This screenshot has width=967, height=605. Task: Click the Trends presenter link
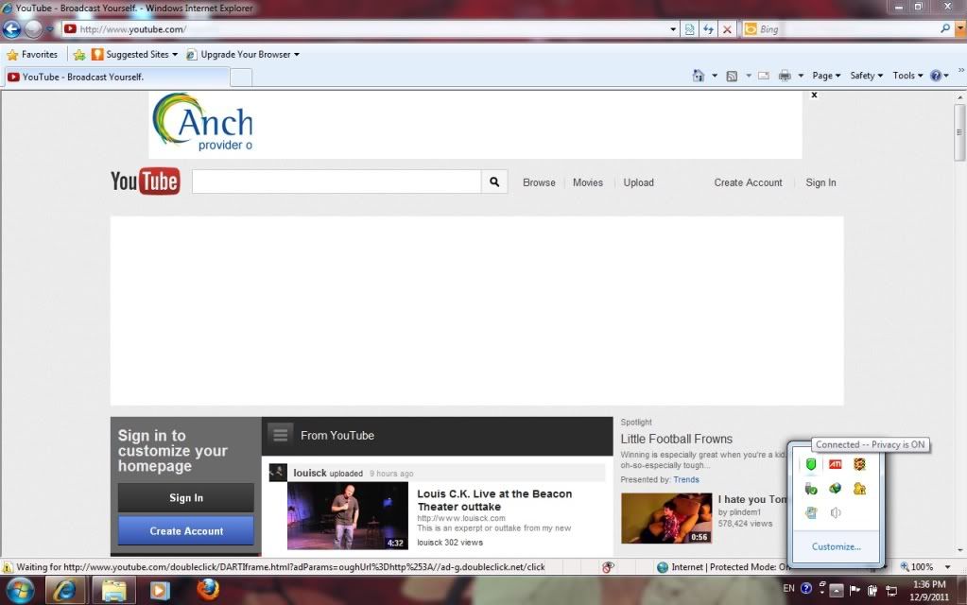click(x=686, y=480)
